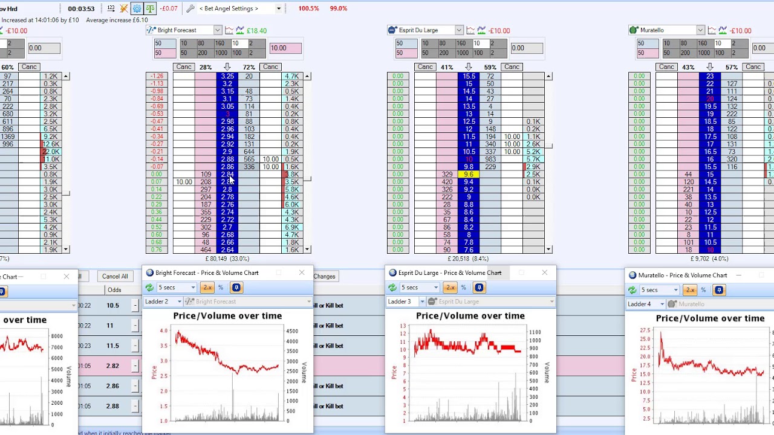Click the Cancel All button
The height and width of the screenshot is (435, 774).
[115, 277]
